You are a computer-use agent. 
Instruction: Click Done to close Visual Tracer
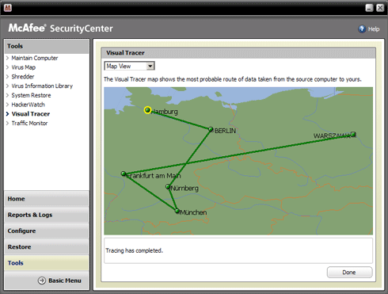pos(349,273)
